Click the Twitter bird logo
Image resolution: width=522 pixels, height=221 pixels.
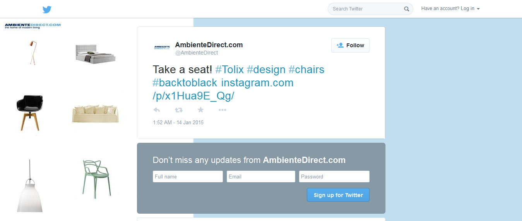(x=47, y=9)
